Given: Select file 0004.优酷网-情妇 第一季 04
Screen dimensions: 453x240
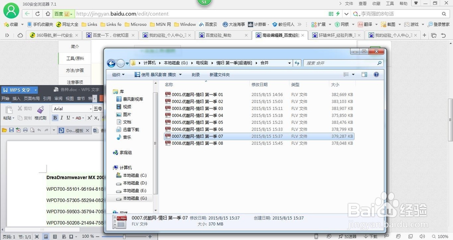Looking at the screenshot, I should pyautogui.click(x=259, y=115).
